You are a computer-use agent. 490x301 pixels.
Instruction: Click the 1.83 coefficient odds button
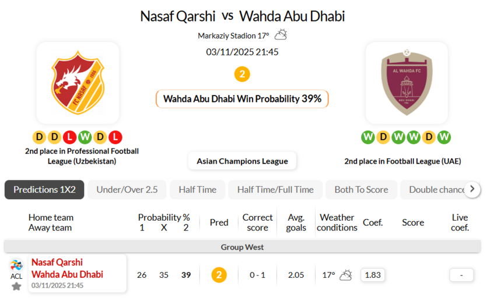point(372,275)
